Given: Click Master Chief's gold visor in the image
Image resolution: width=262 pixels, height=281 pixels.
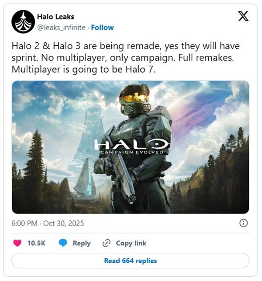Looking at the screenshot, I should coord(135,98).
